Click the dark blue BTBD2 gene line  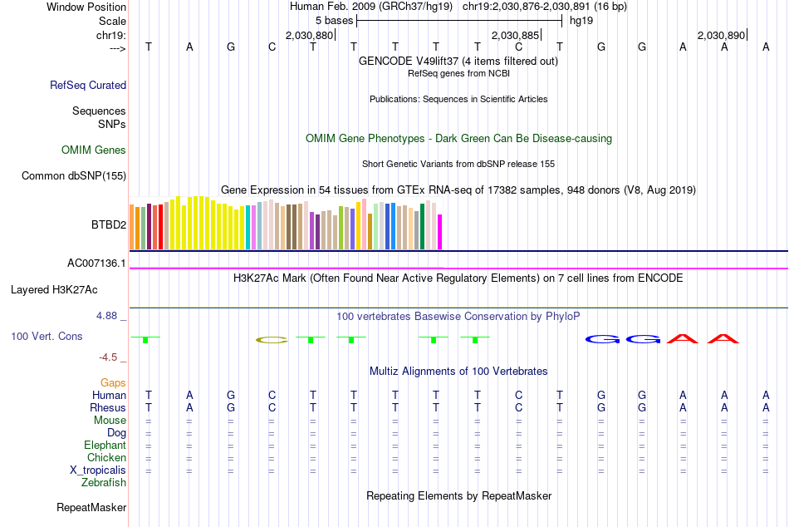[458, 250]
